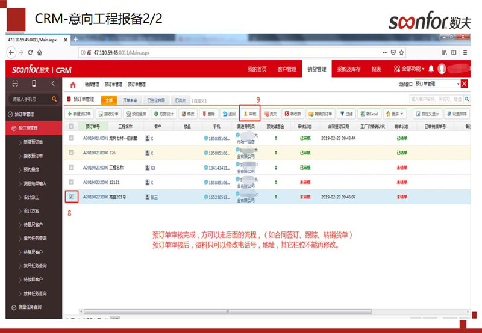Click the 审核 (audit) toolbar button
482x333 pixels.
coord(250,113)
